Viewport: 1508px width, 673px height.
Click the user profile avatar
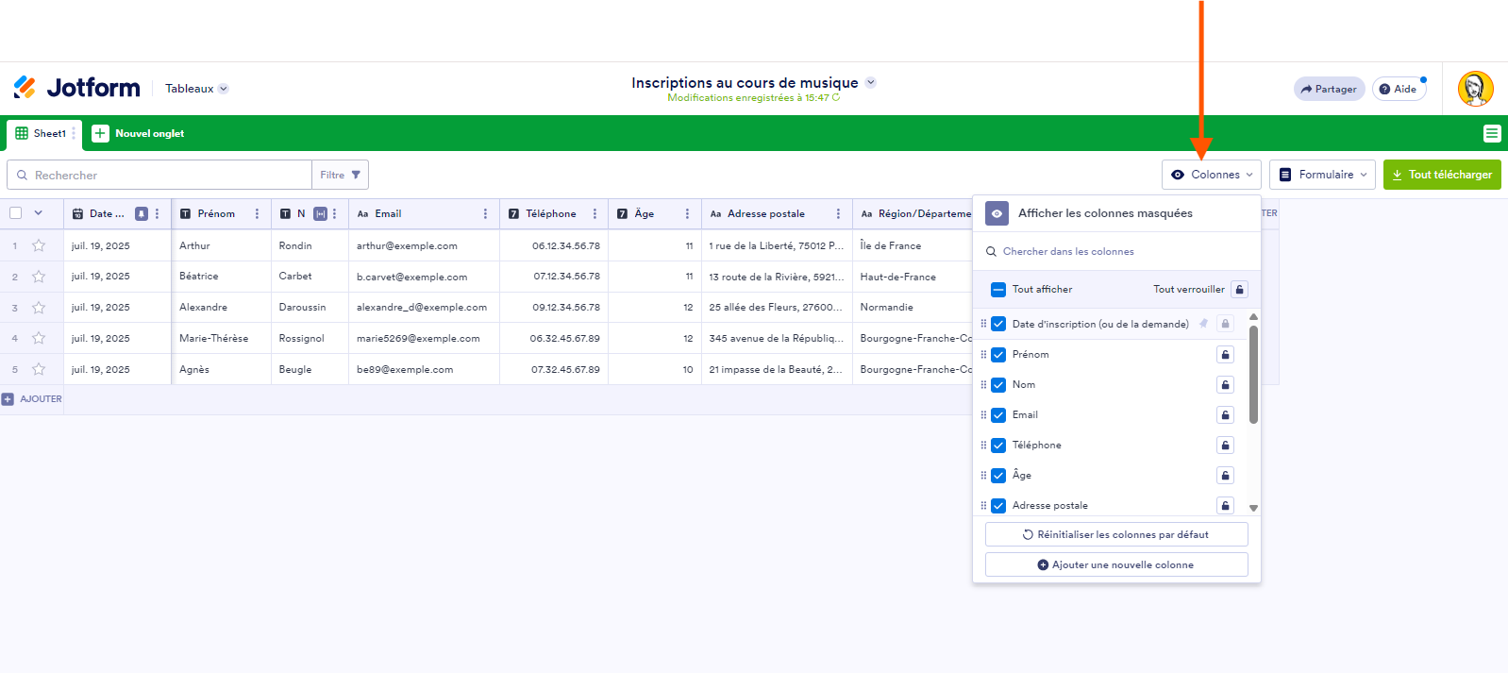pos(1475,89)
